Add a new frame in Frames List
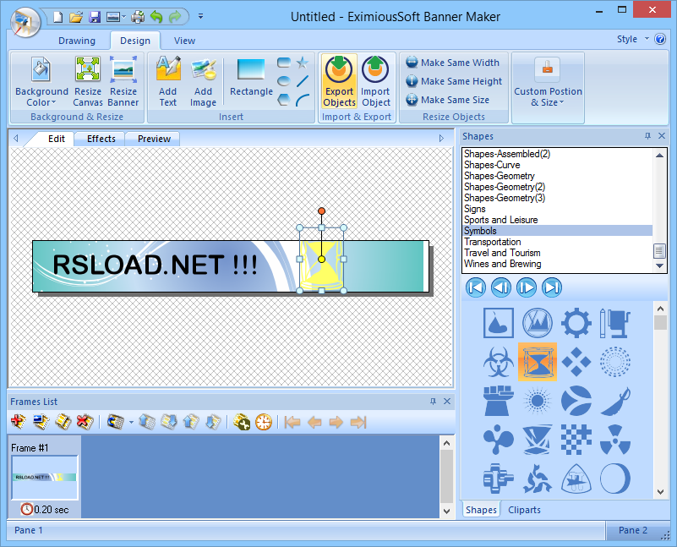The image size is (677, 547). click(18, 422)
